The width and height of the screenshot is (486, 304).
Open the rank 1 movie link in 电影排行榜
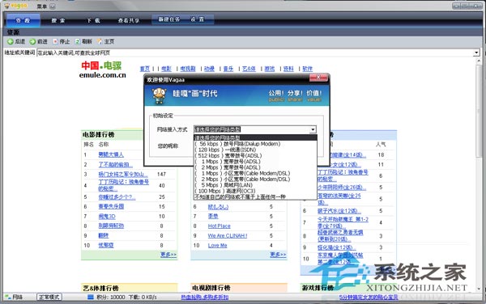click(111, 154)
